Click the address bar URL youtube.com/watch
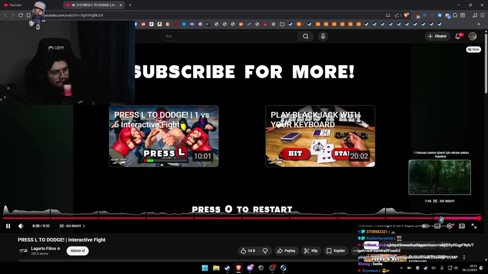 click(x=73, y=15)
